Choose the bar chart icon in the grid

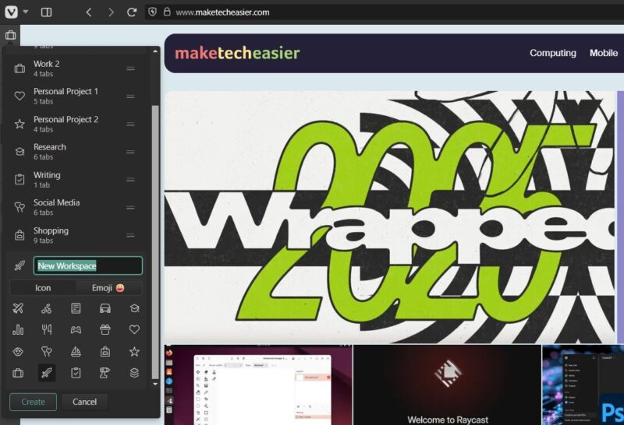pyautogui.click(x=18, y=330)
